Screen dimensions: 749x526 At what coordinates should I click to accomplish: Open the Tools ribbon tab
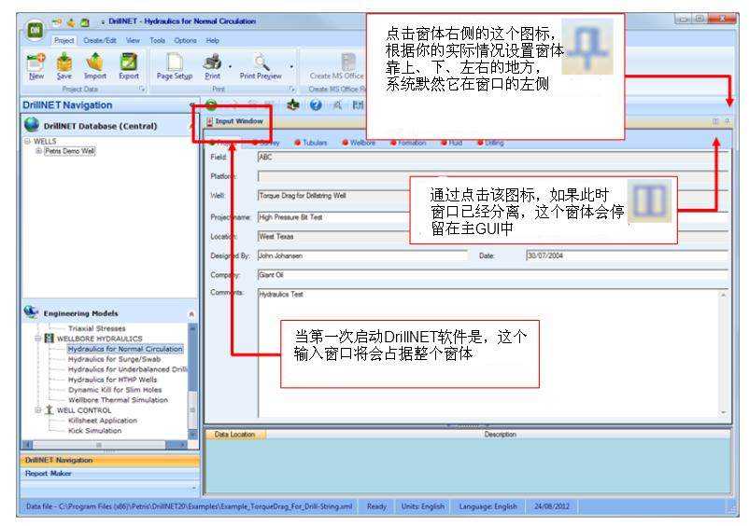(x=157, y=40)
